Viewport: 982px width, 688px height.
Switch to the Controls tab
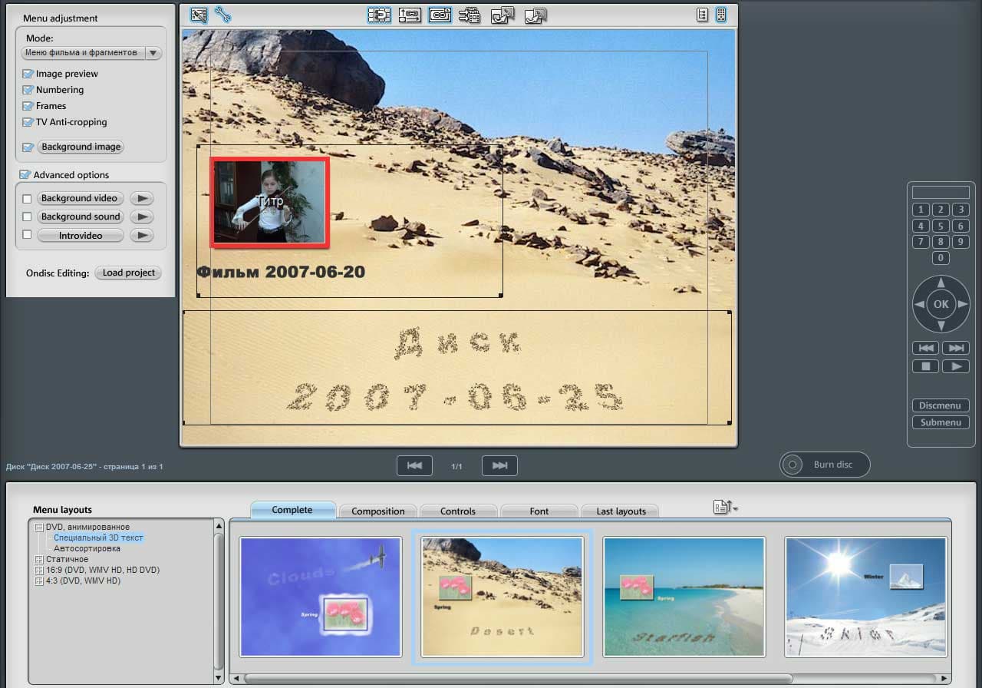click(x=458, y=511)
